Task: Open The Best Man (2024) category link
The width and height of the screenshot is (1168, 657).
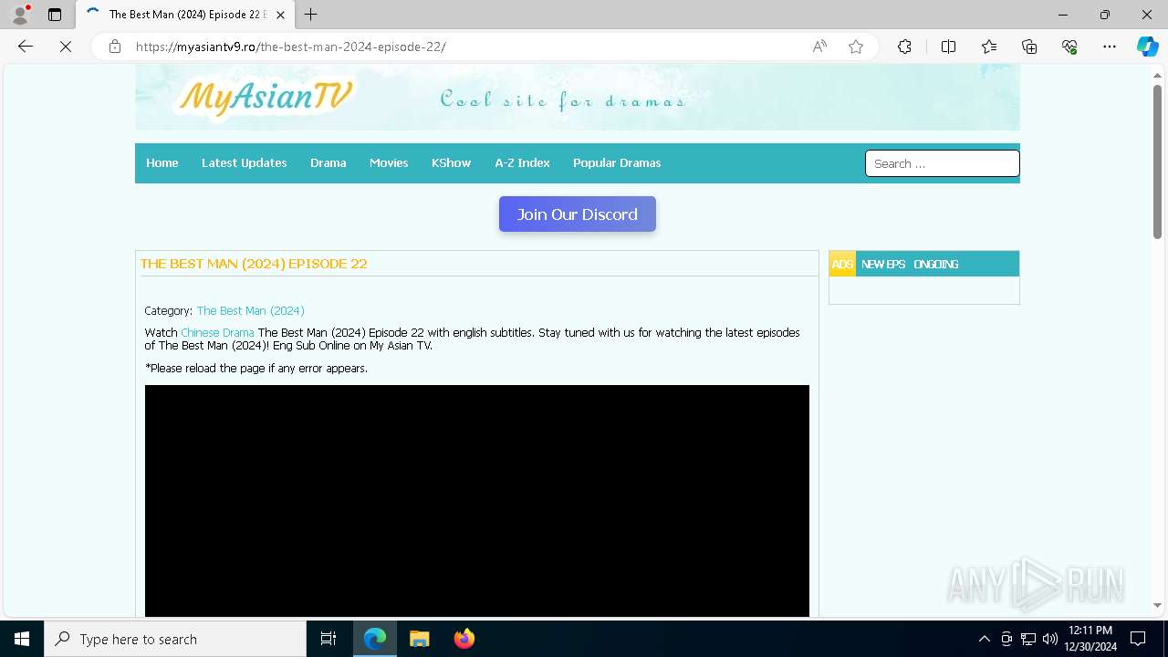Action: [251, 311]
